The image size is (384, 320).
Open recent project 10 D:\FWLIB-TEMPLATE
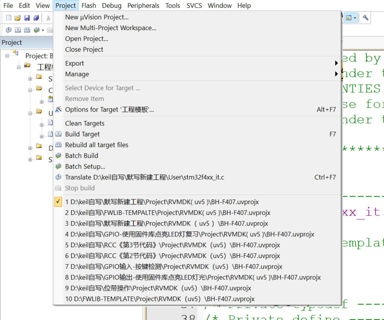197,299
